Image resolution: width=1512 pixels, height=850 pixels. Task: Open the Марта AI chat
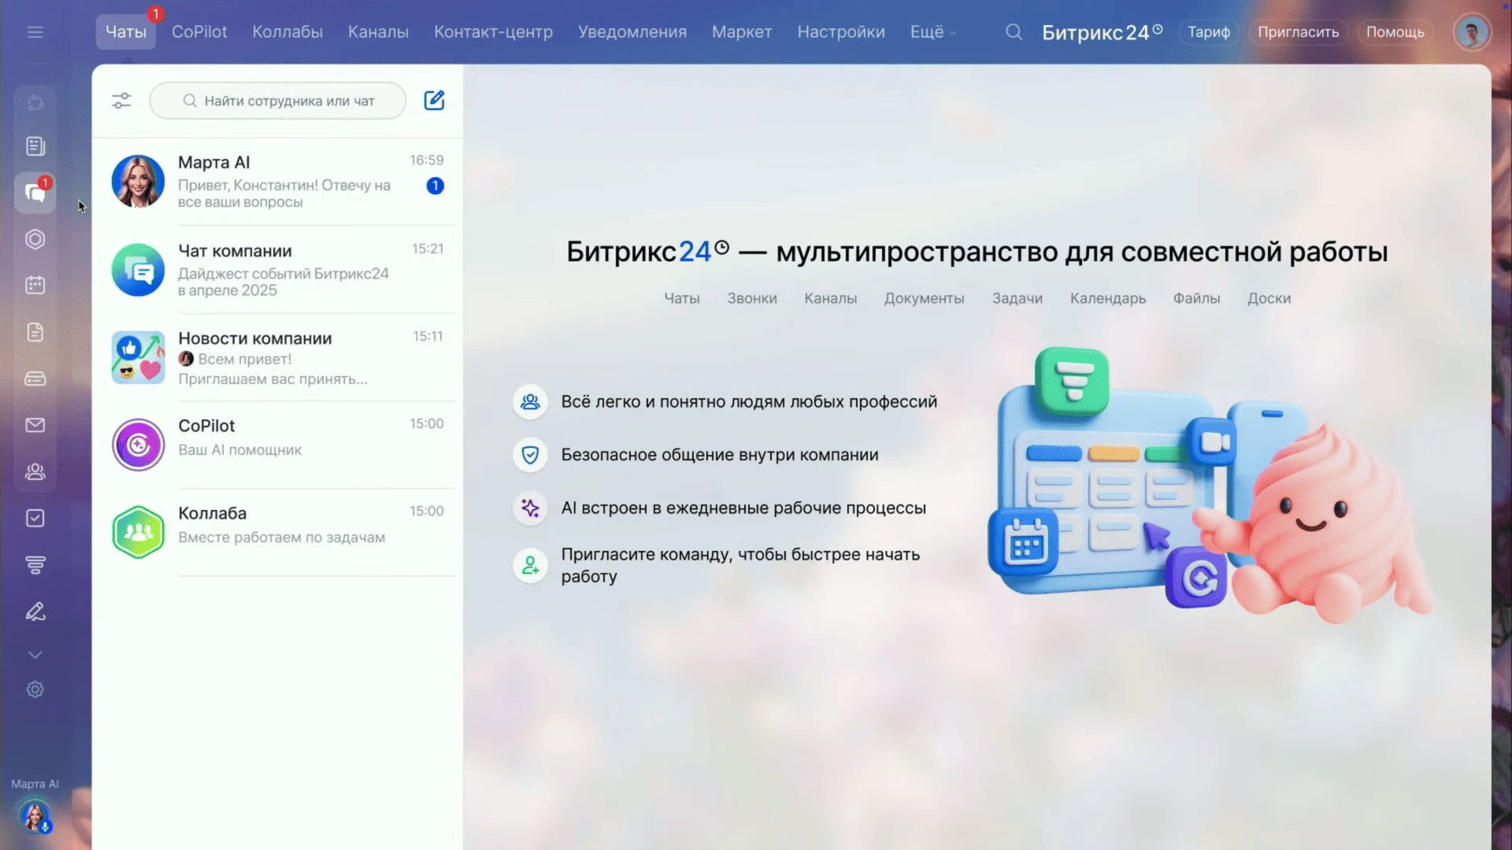(277, 182)
